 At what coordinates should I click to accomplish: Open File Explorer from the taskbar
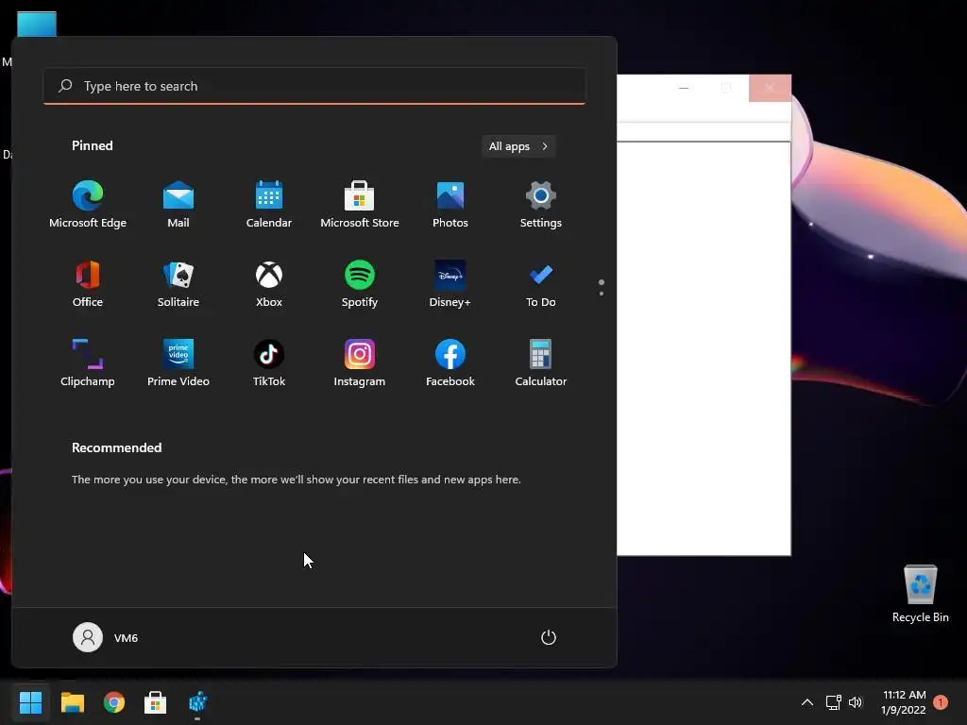tap(72, 702)
